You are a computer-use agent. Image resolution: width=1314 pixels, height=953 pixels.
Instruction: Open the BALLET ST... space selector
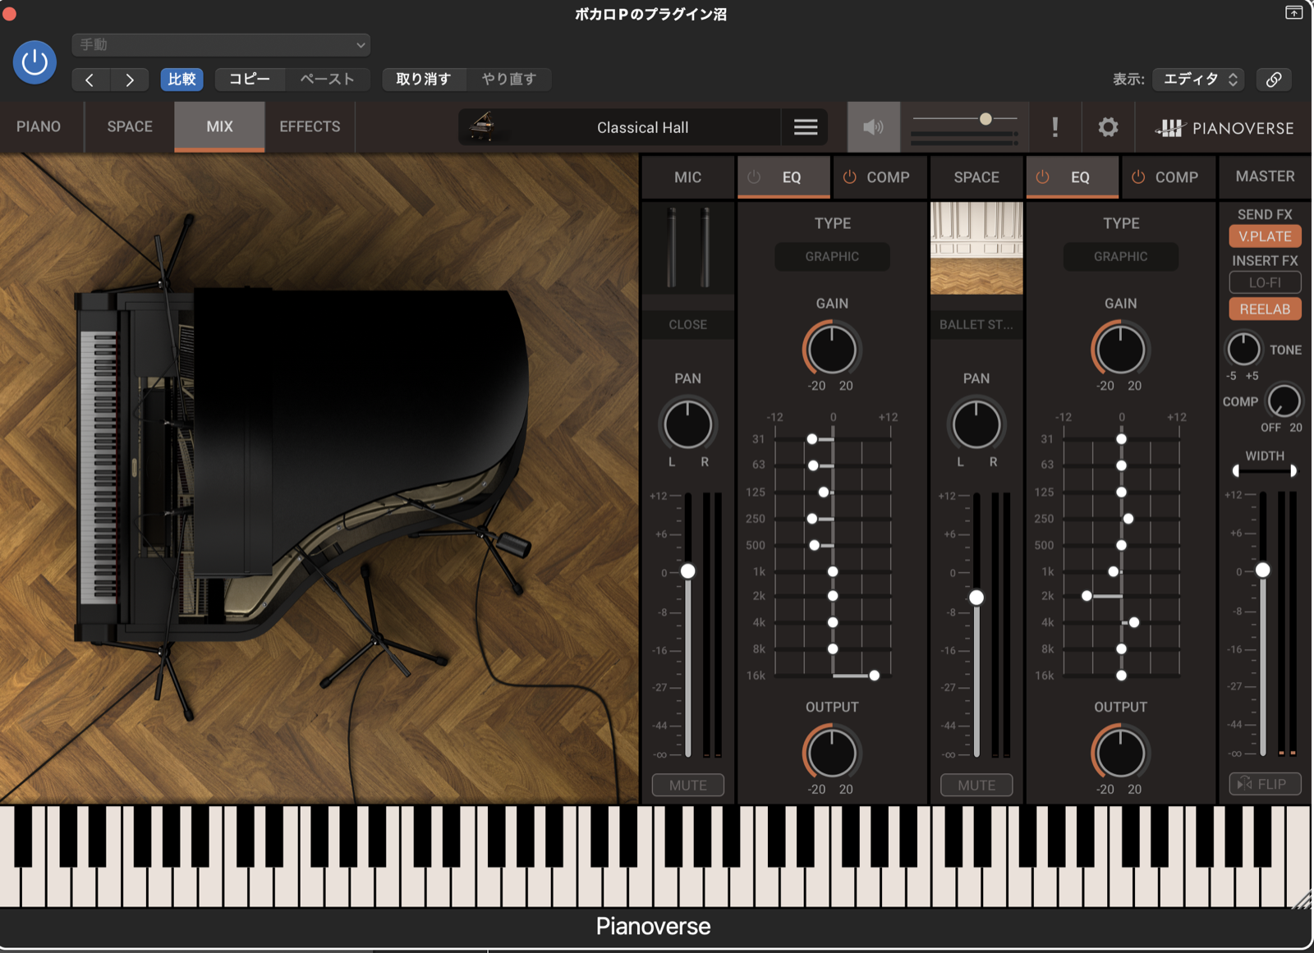[x=976, y=324]
